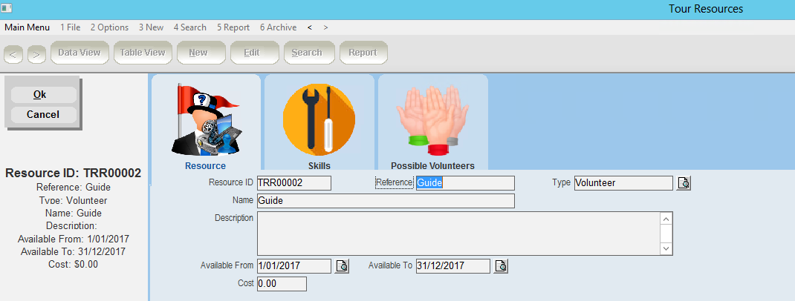
Task: Click the next record arrow button
Action: (36, 53)
